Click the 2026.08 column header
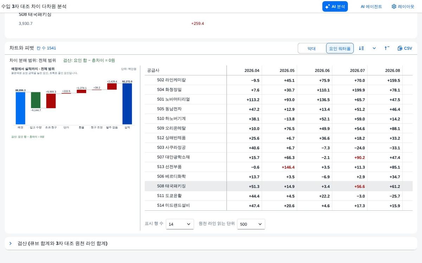The width and height of the screenshot is (422, 263). tap(385, 70)
